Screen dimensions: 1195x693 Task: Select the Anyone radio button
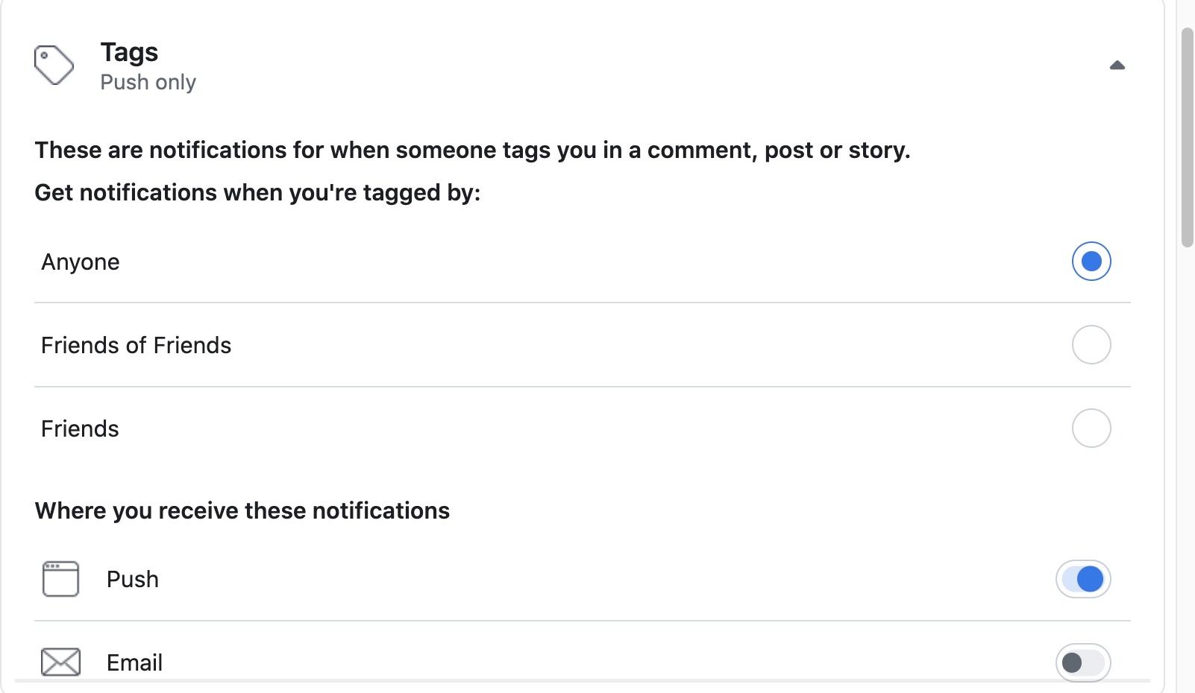click(x=1091, y=262)
